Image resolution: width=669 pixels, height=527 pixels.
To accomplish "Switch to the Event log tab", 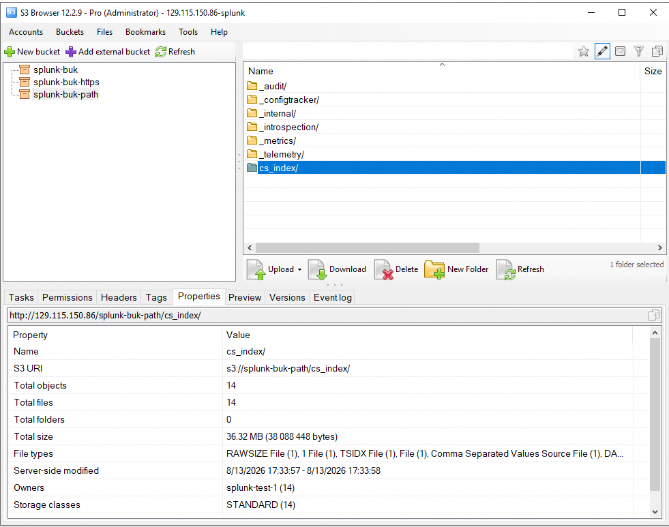I will coord(332,297).
